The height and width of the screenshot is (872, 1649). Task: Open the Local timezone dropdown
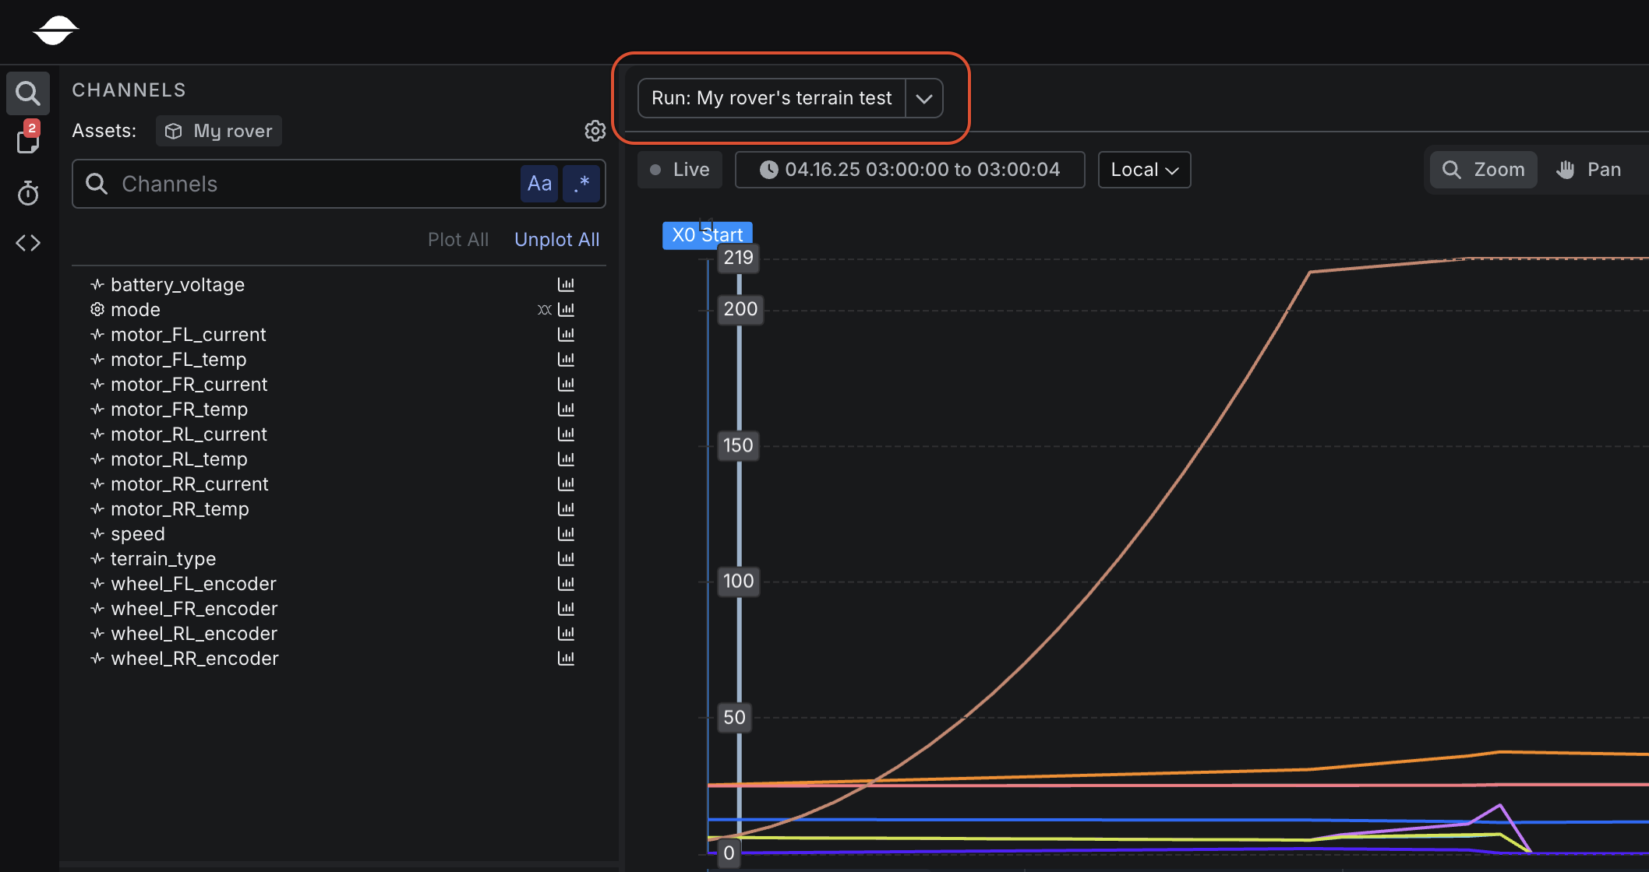click(x=1144, y=170)
